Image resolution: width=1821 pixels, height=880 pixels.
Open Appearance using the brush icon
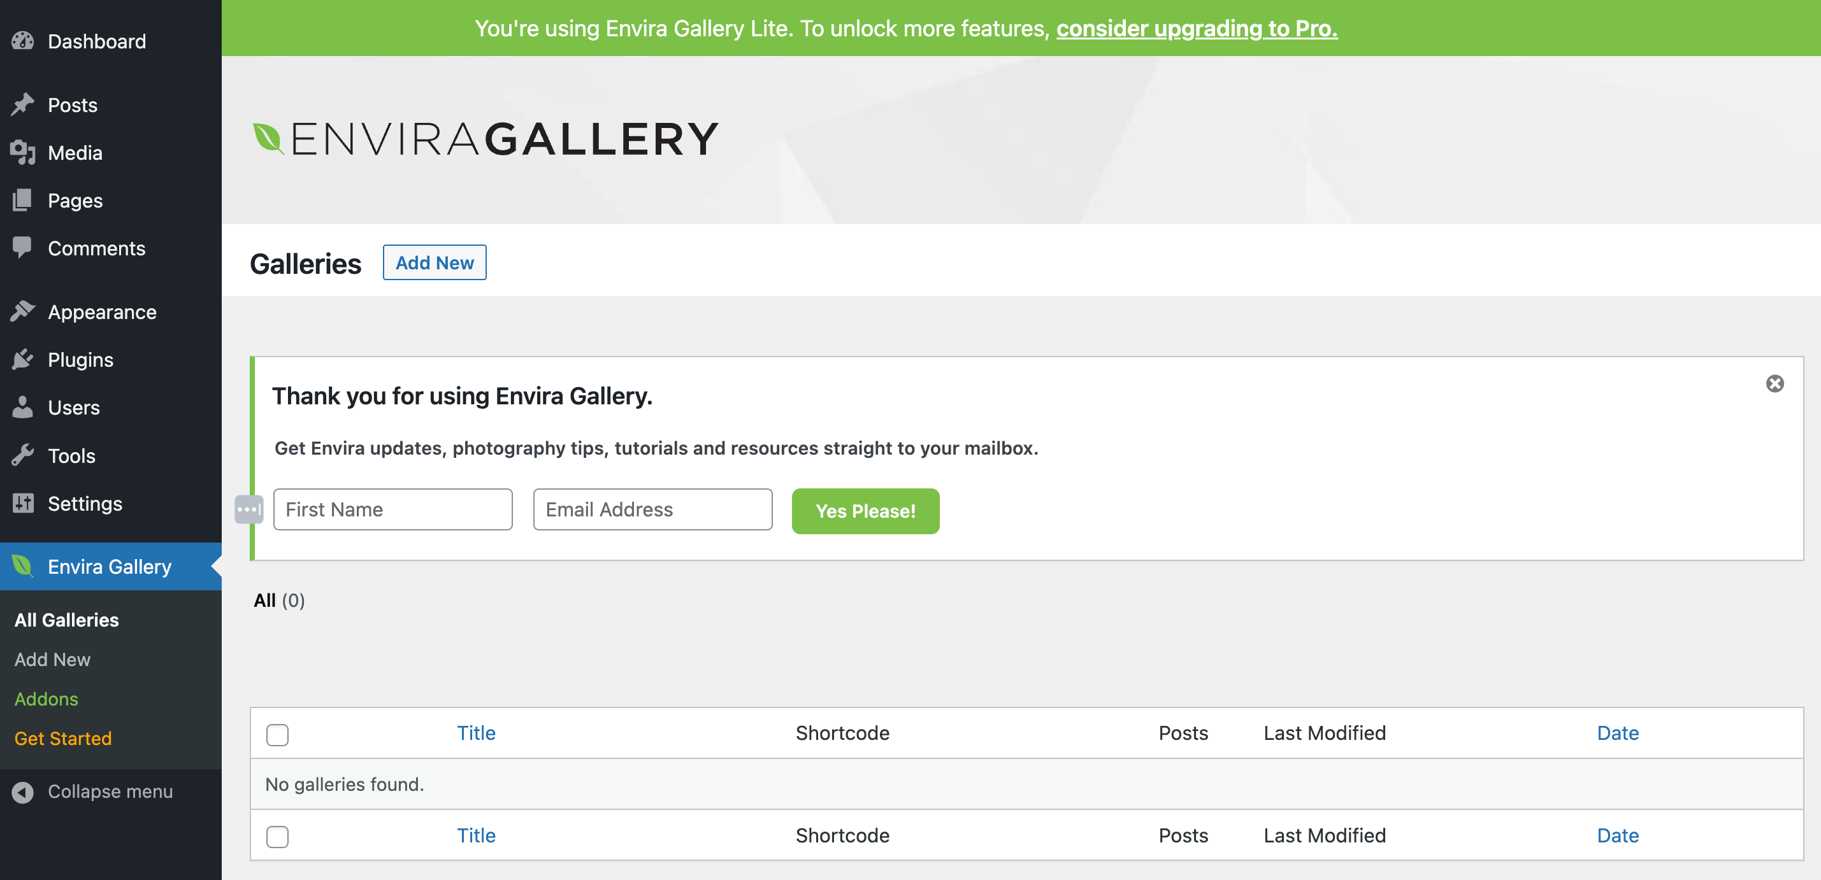pos(24,311)
